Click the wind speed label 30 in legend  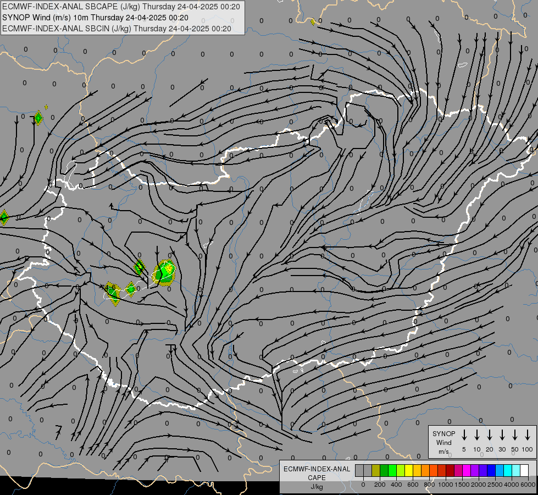click(x=502, y=449)
